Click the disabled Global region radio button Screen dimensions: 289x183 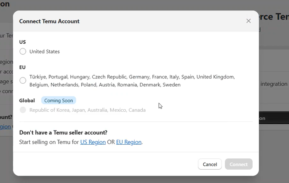(23, 110)
